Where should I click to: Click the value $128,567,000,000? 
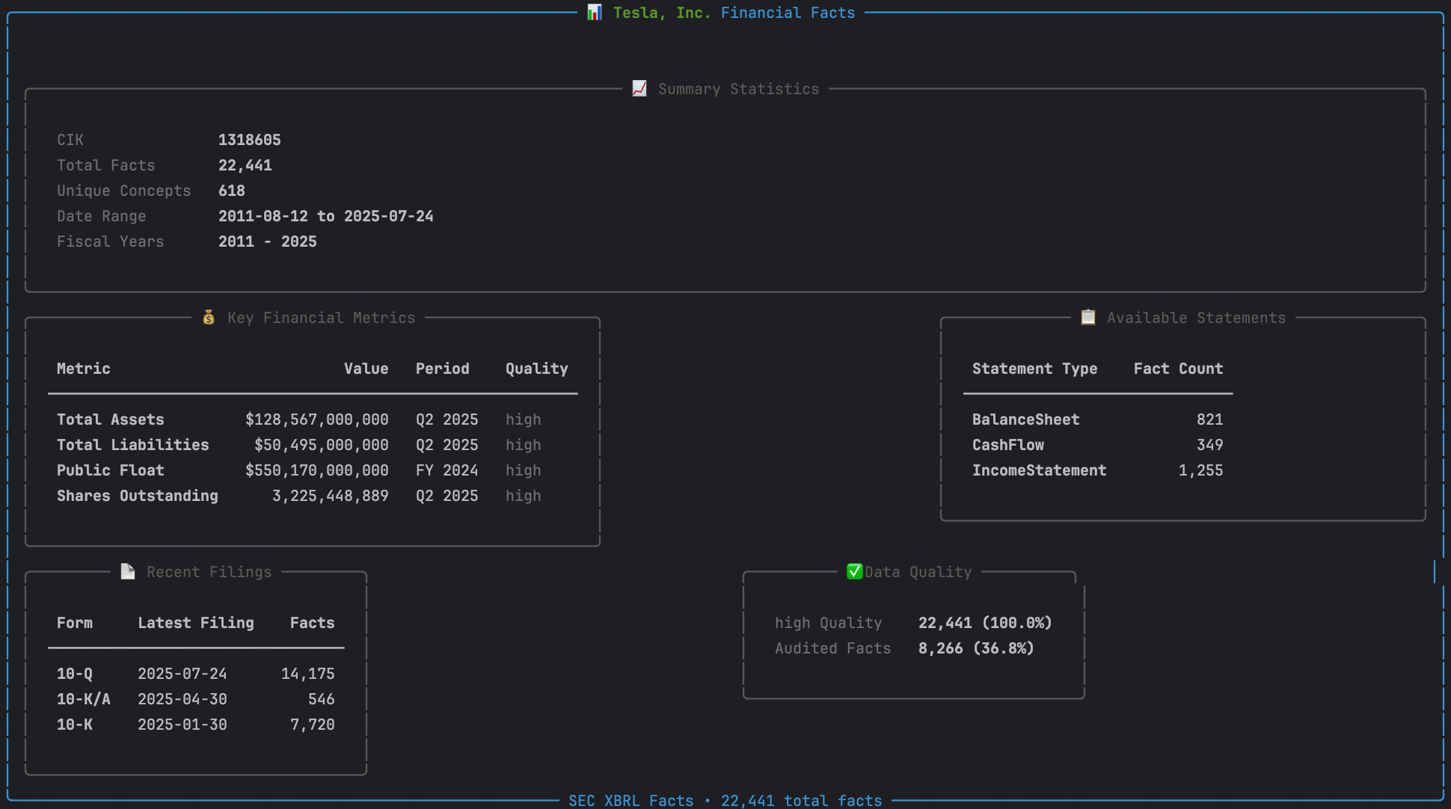tap(317, 419)
